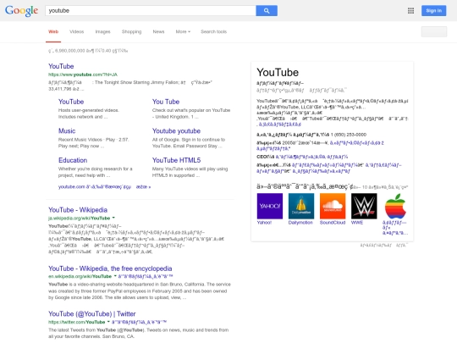Image resolution: width=457 pixels, height=343 pixels.
Task: Click the blue magnifier search button
Action: (x=267, y=11)
